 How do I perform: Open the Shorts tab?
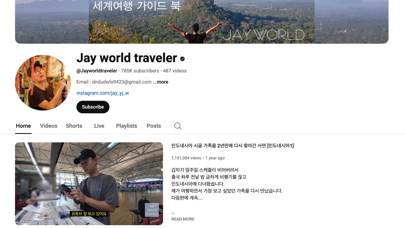74,126
